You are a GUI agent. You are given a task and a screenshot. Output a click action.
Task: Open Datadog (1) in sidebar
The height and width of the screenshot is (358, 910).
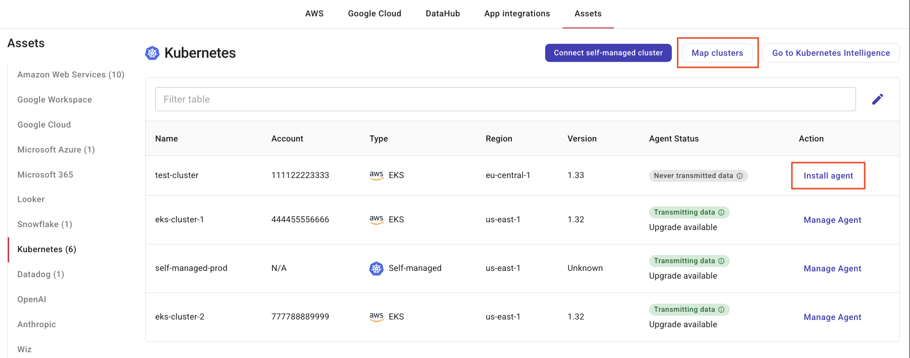pyautogui.click(x=40, y=274)
